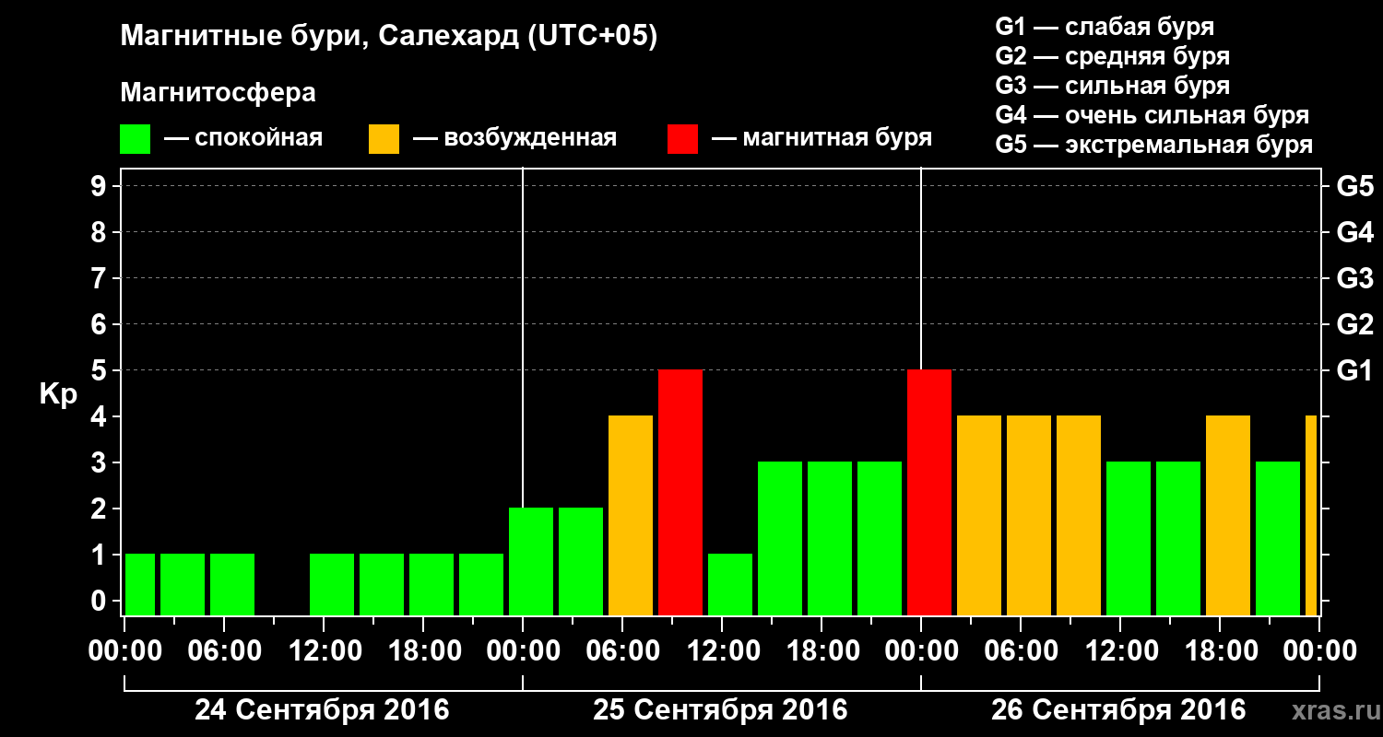
Task: Click the '25 Сентября 2016' date label
Action: [720, 710]
